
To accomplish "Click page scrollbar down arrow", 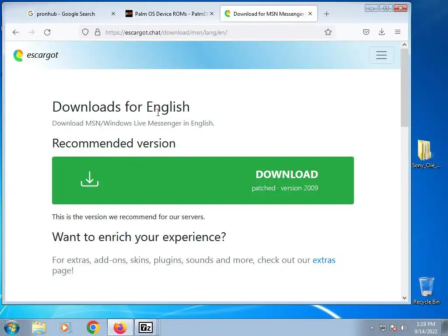I will tap(404, 297).
